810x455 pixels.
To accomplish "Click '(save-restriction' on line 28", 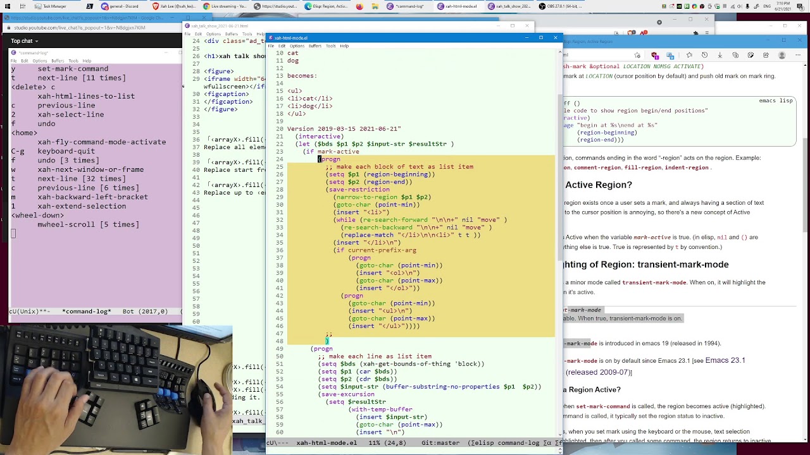I will [x=358, y=190].
